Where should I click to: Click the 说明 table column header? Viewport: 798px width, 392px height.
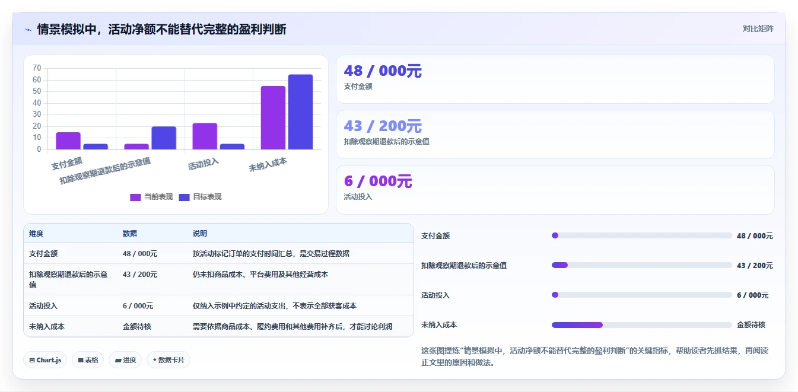point(200,234)
